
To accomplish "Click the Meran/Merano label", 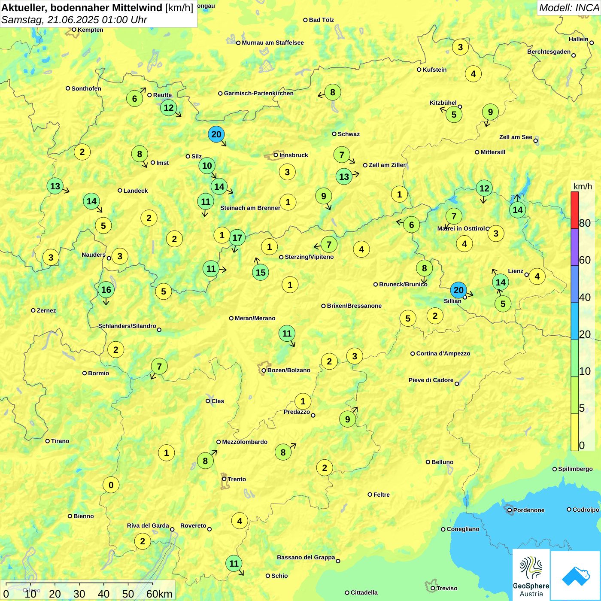I will point(255,318).
